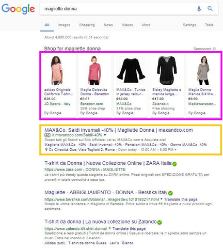Open MAX&Co. black tunic product image

tap(131, 71)
